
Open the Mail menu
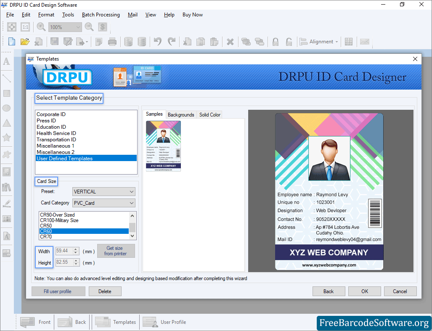click(133, 15)
